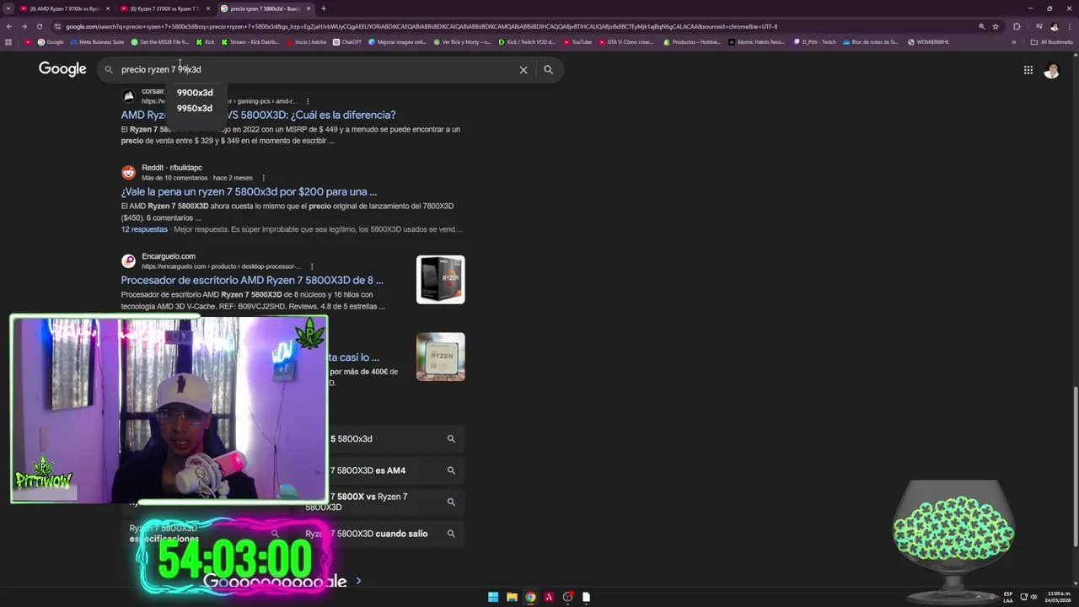Switch to Ryzen 7 3700X vs tab
Image resolution: width=1079 pixels, height=607 pixels.
164,8
